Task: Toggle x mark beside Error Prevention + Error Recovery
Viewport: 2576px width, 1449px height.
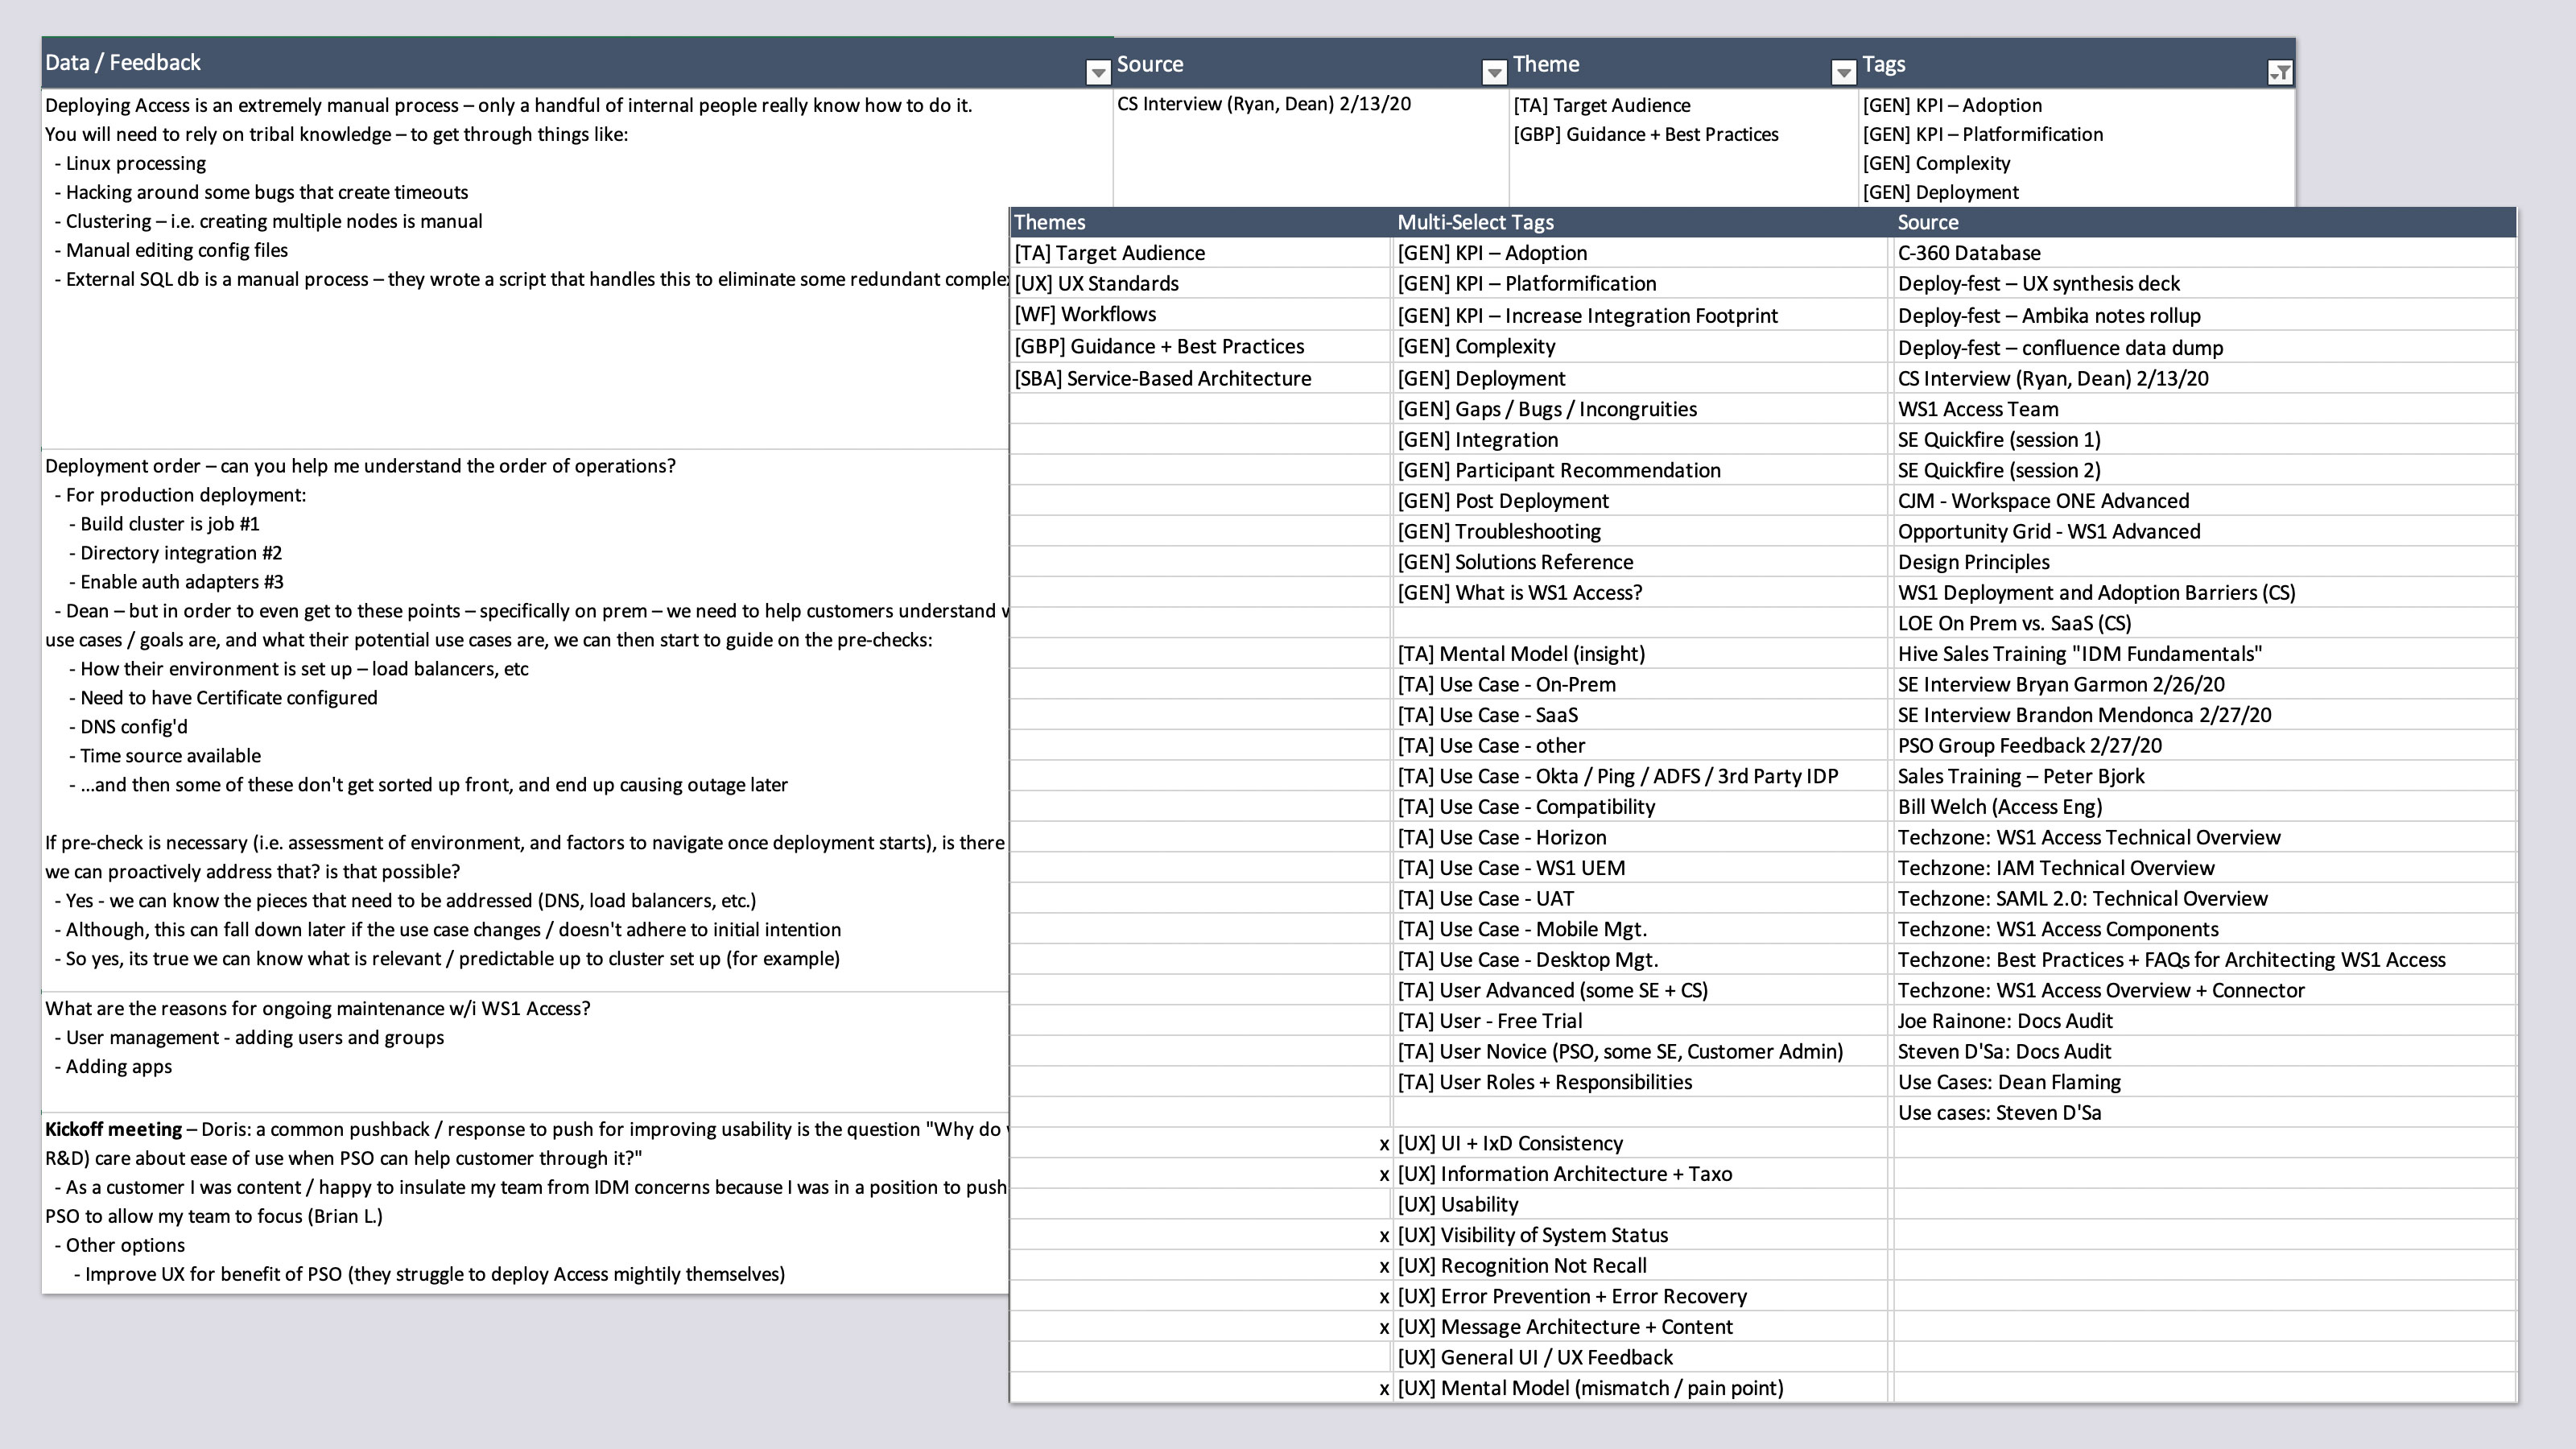Action: tap(1384, 1297)
